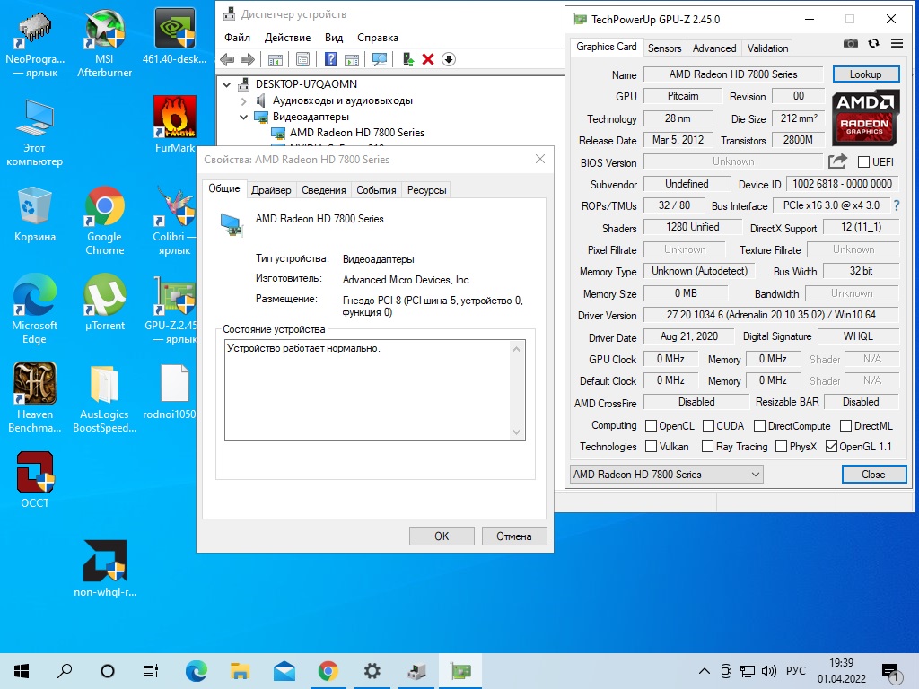Click the Lookup button
This screenshot has height=689, width=919.
[x=865, y=74]
